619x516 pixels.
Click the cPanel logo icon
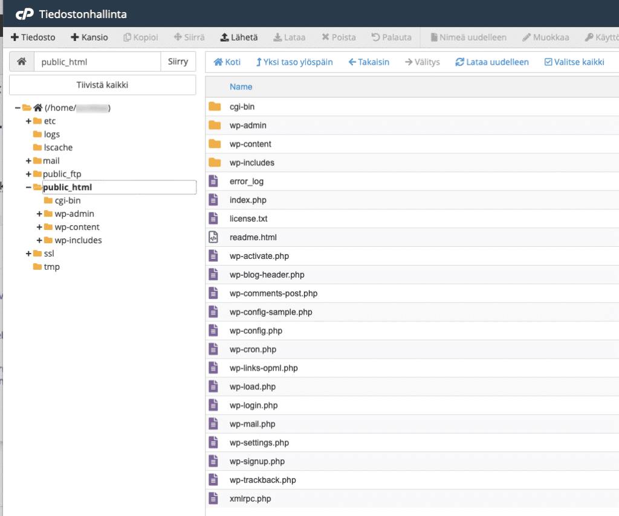(x=24, y=14)
